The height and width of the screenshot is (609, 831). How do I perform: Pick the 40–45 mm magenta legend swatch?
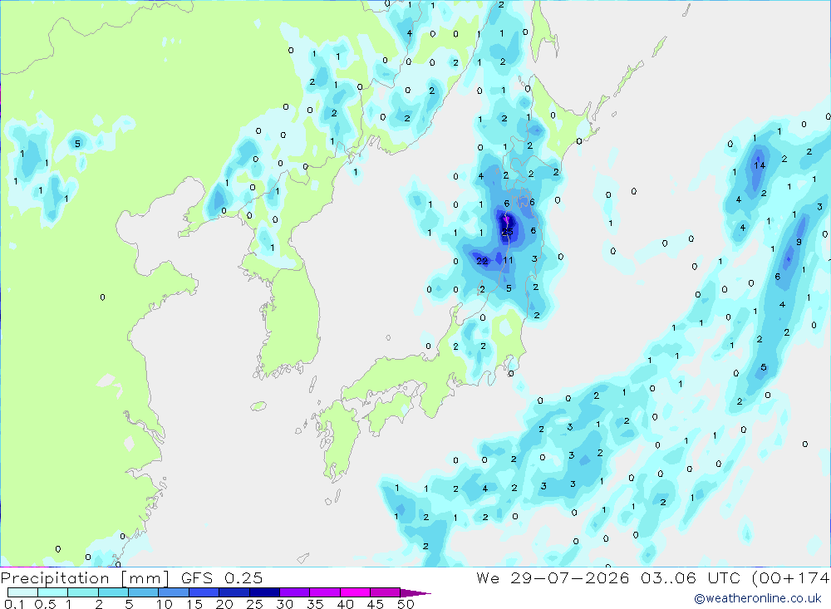(355, 592)
